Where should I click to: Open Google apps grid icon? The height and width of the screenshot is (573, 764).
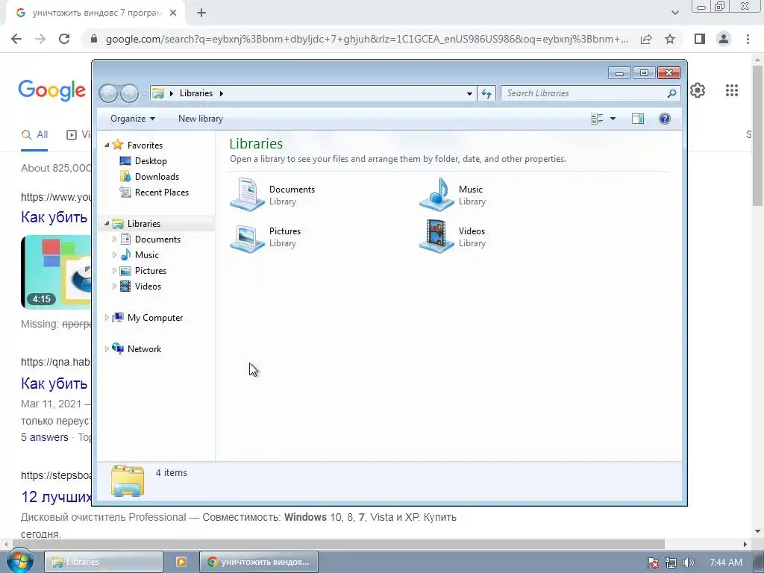(x=731, y=90)
